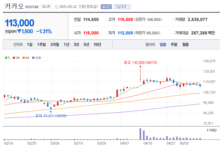Select the 1년 line chart tab

click(x=67, y=44)
